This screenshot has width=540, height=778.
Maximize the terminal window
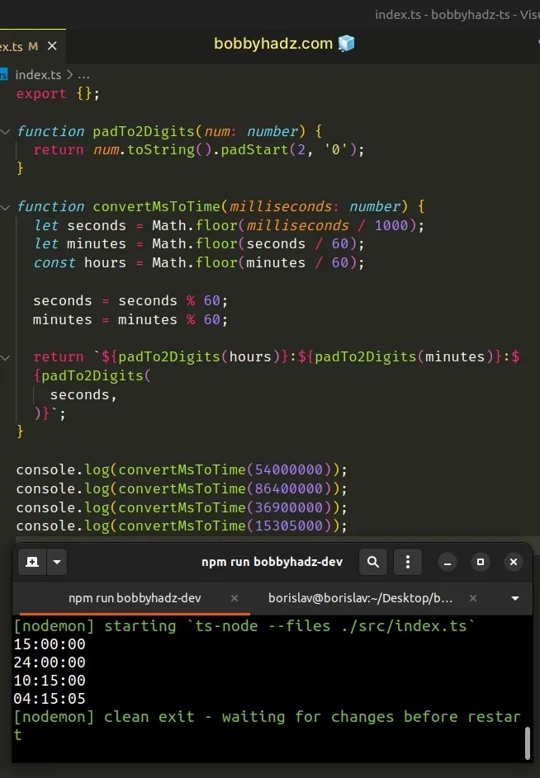point(481,562)
